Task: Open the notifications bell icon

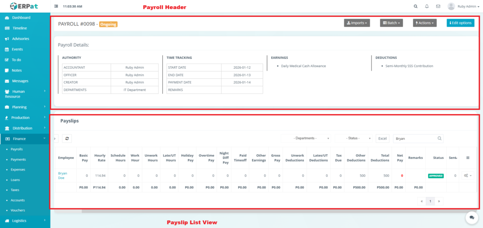Action: click(427, 7)
